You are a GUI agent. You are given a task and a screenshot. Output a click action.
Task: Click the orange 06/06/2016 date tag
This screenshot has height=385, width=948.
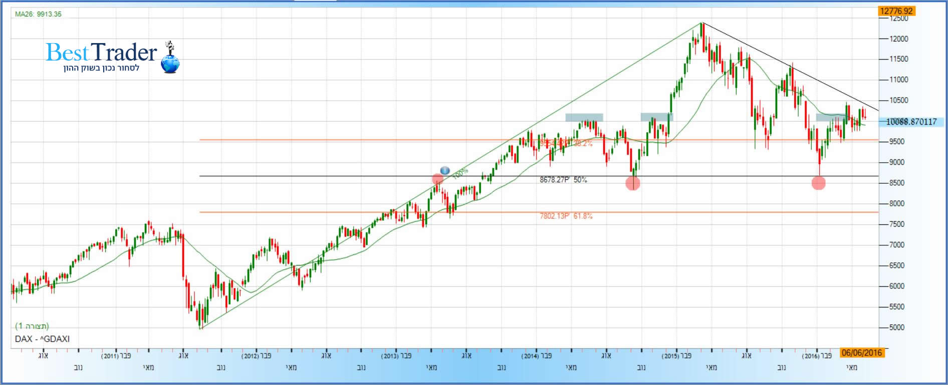(x=861, y=352)
